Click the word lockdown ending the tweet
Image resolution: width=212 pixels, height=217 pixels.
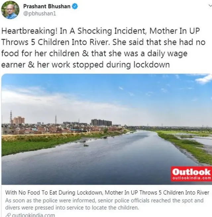coord(151,65)
